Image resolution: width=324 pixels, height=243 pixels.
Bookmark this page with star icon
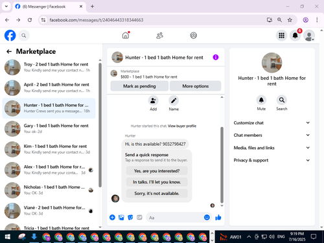290,20
